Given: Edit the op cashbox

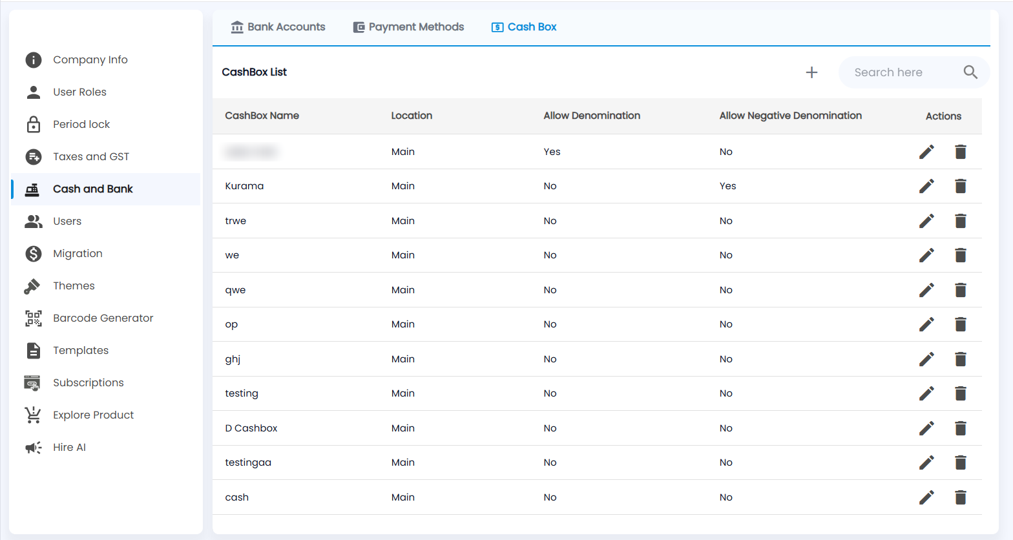Looking at the screenshot, I should (926, 324).
